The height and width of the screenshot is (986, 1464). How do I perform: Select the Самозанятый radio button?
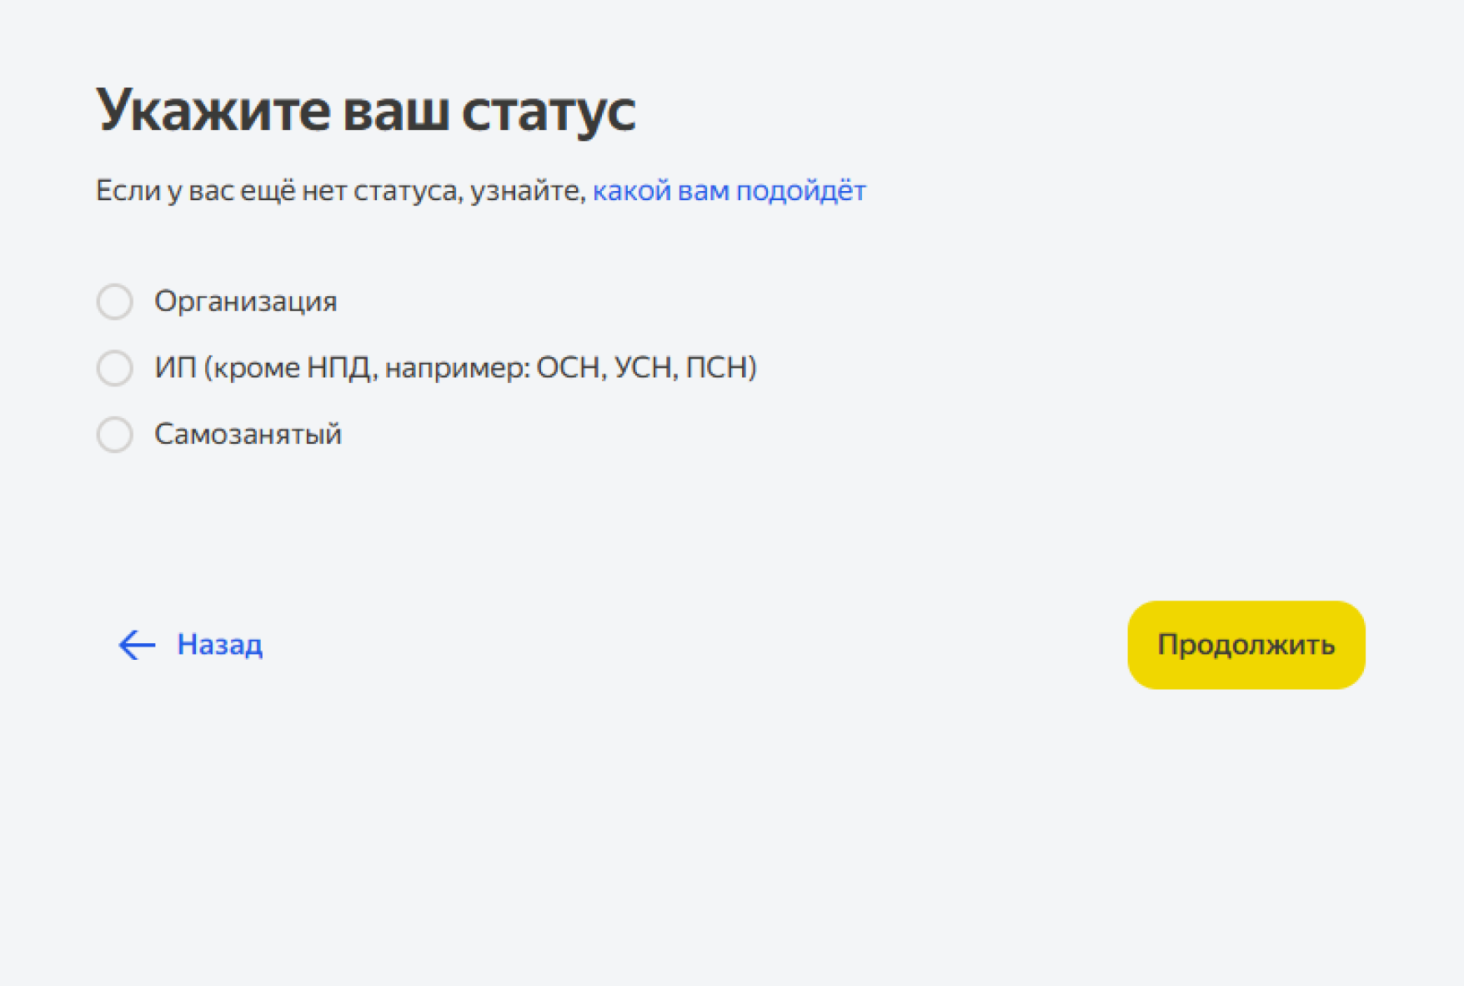pyautogui.click(x=115, y=435)
